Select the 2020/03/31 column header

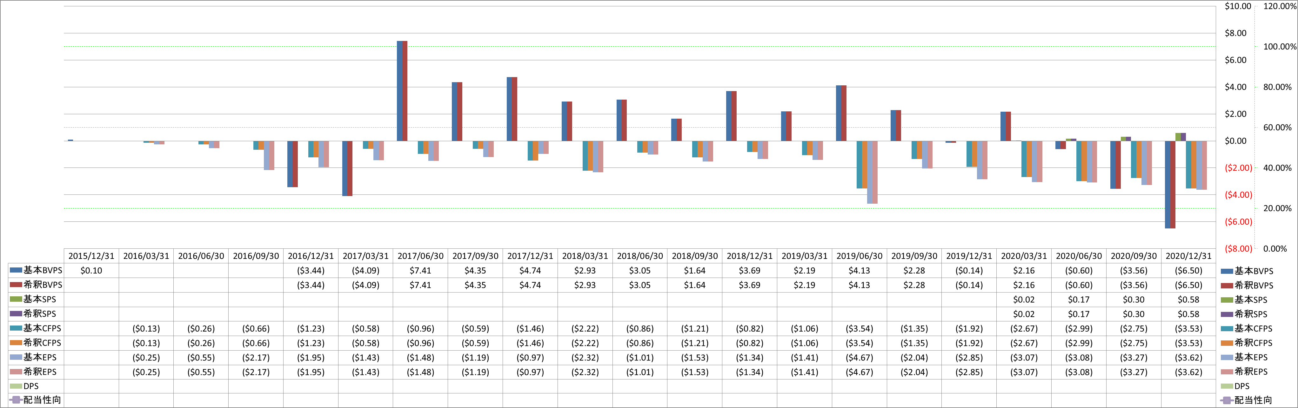(1024, 256)
